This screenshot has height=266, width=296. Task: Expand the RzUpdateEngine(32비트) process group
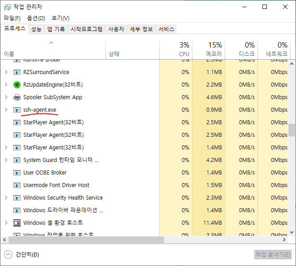tap(6, 85)
